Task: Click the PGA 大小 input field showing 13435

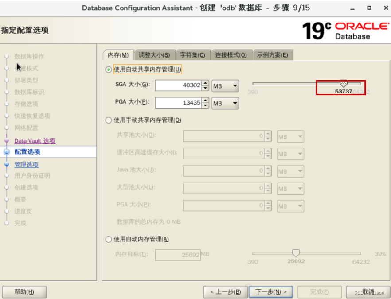Action: coord(178,103)
